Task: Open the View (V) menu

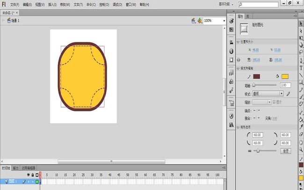Action: [x=40, y=5]
